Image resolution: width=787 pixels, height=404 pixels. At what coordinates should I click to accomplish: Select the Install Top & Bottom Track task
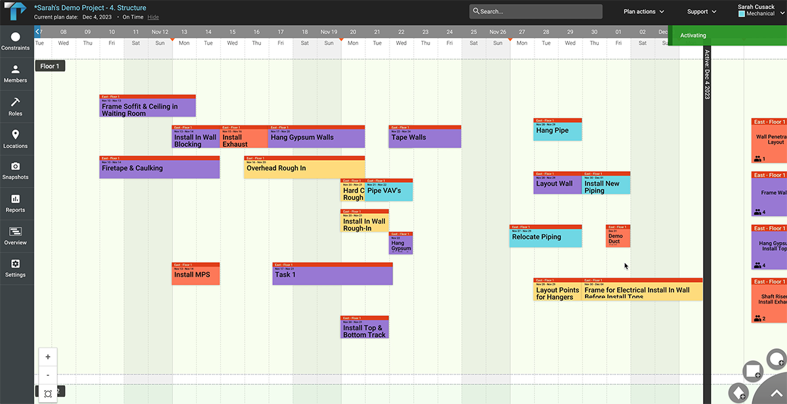coord(365,327)
